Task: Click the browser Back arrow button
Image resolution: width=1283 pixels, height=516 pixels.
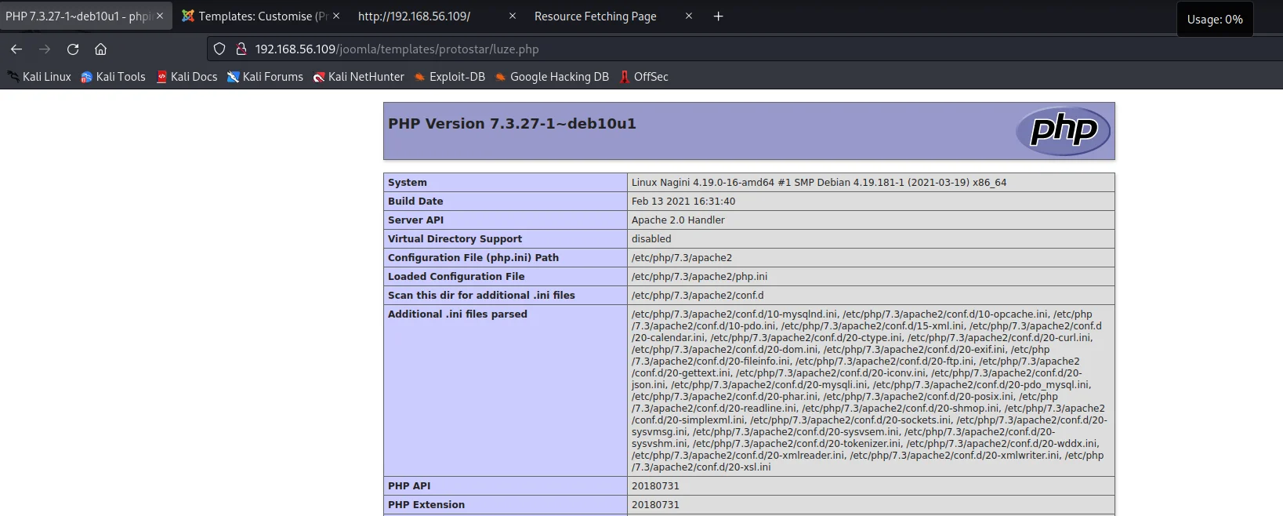Action: pyautogui.click(x=16, y=49)
